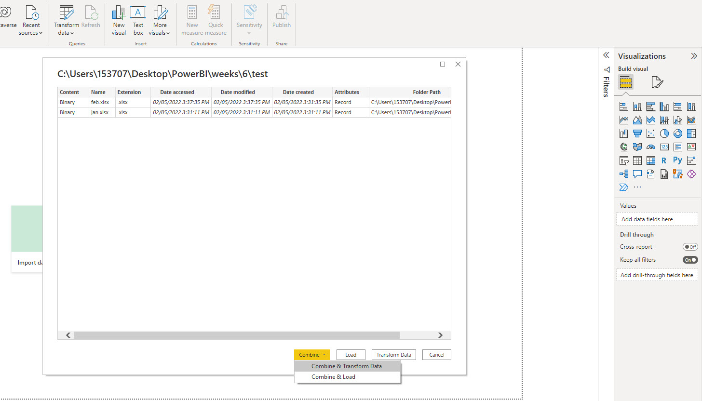Viewport: 702px width, 401px height.
Task: Insert a Slicer visual
Action: [623, 160]
